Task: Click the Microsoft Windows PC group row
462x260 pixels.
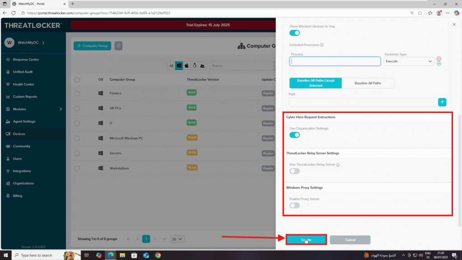Action: pos(173,138)
